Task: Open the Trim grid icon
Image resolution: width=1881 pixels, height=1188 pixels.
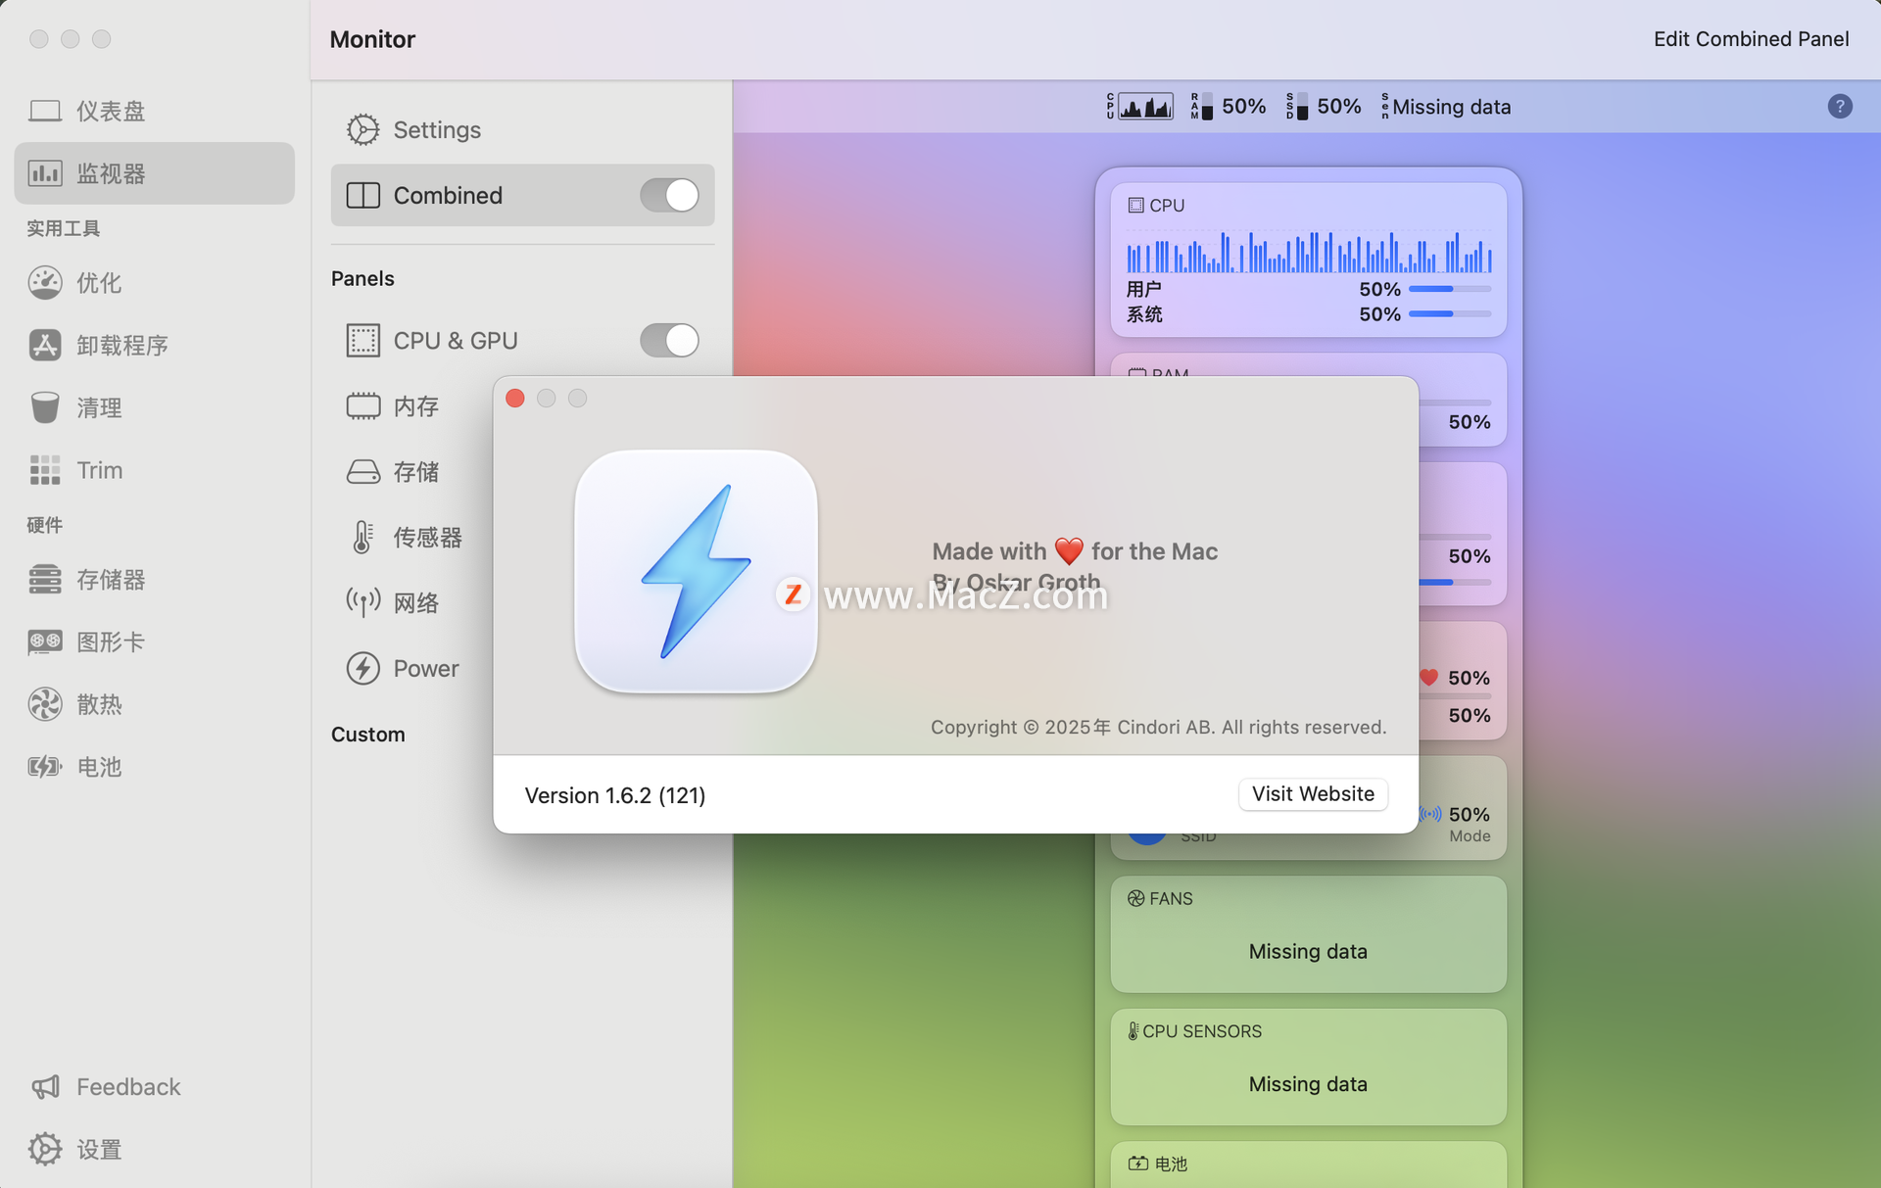Action: tap(45, 470)
